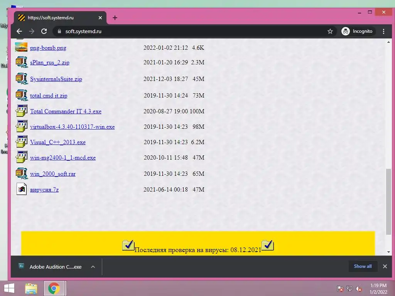Open the total cmd it.zip link

(x=49, y=96)
